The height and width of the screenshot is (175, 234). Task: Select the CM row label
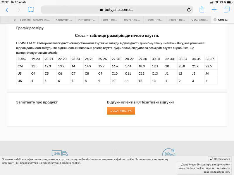click(x=23, y=66)
